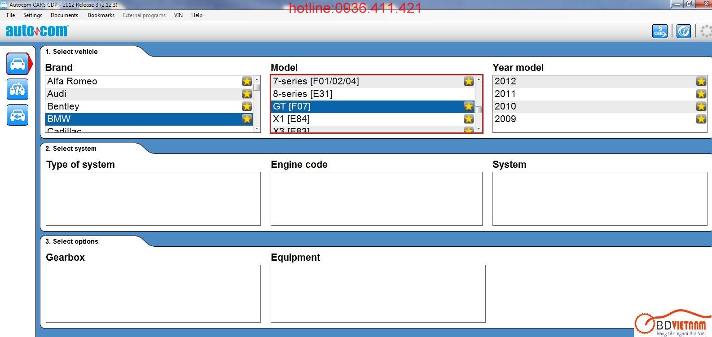The height and width of the screenshot is (337, 712).
Task: Open the diagnostics sidebar icon with mechanic
Action: click(18, 89)
